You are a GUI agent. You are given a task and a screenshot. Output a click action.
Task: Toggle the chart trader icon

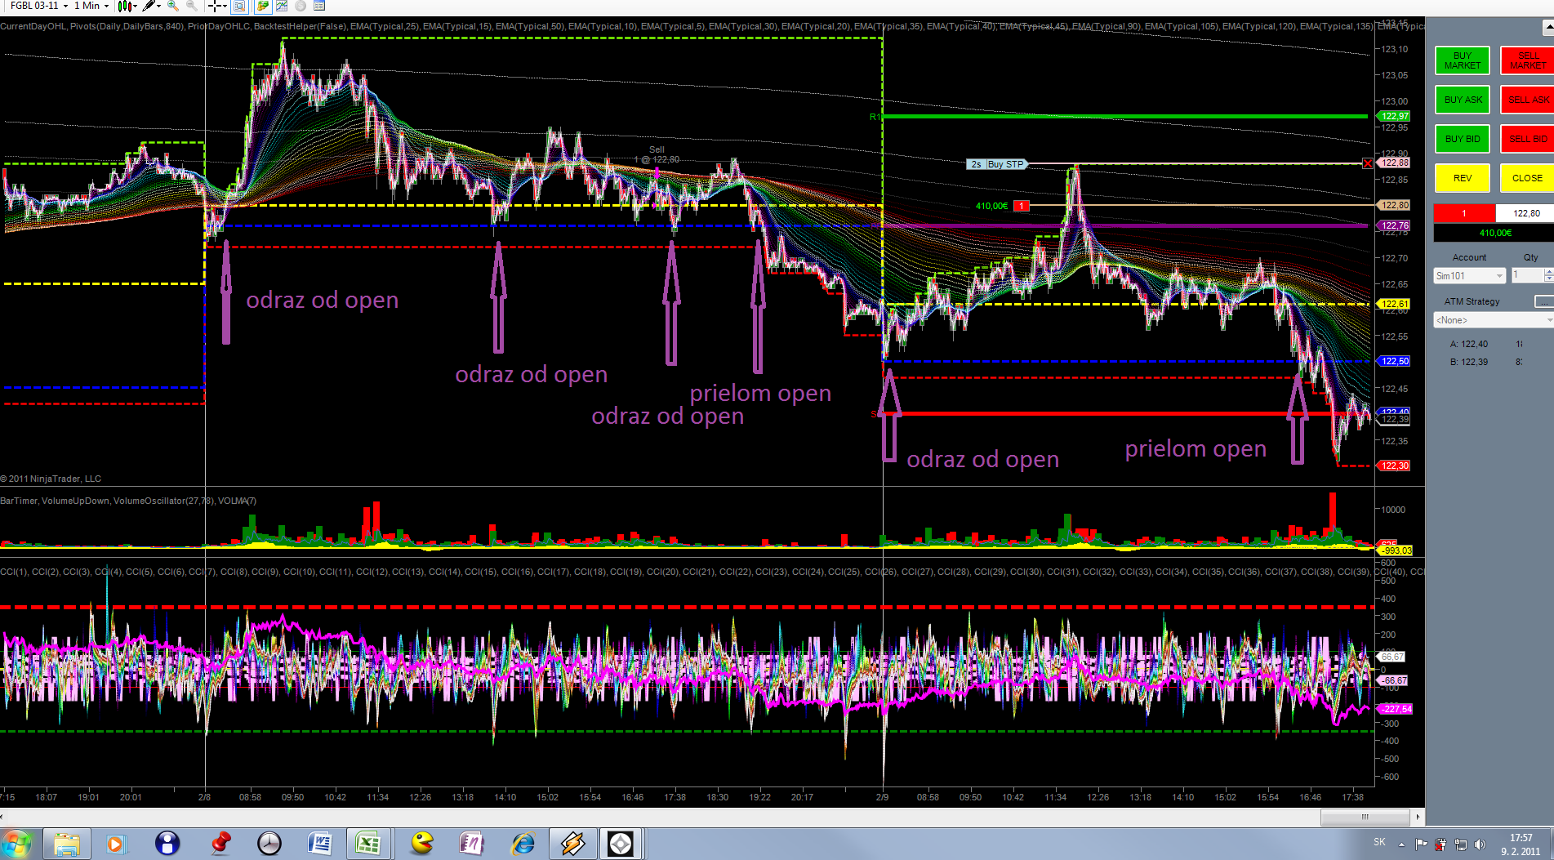tap(263, 6)
